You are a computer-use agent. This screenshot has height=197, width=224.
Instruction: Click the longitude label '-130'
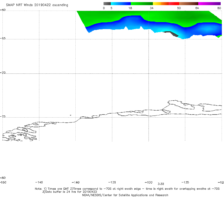point(149,182)
